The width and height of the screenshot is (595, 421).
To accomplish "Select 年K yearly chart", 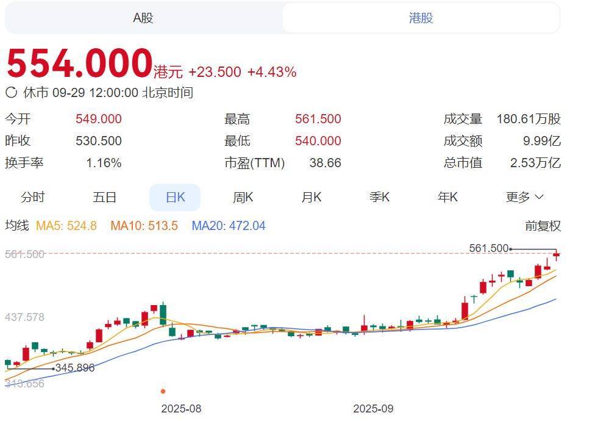I will point(447,198).
